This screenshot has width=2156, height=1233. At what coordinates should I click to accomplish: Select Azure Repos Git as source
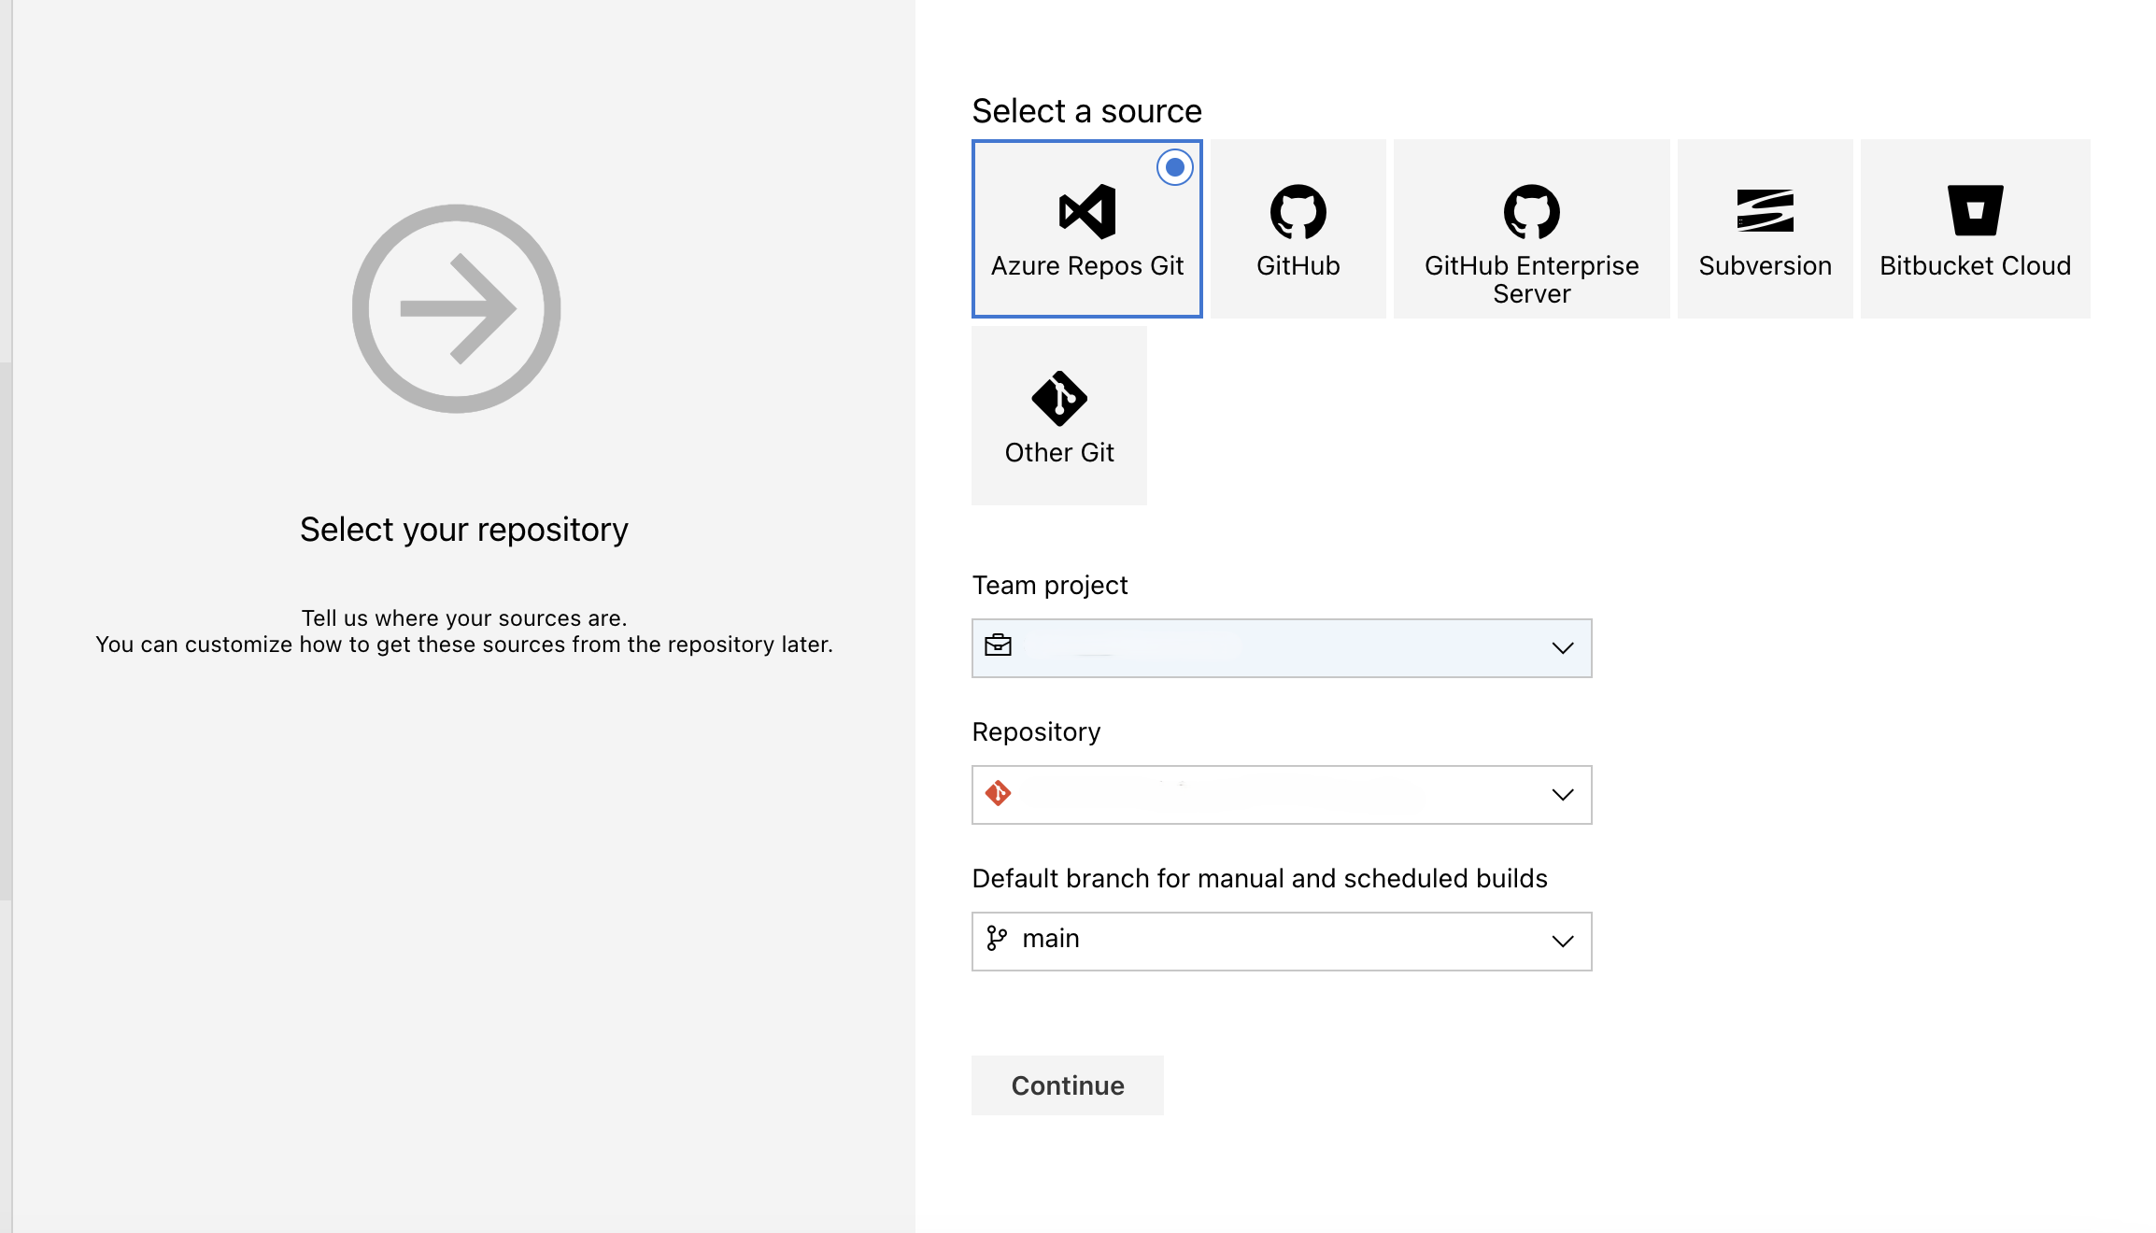[x=1087, y=228]
